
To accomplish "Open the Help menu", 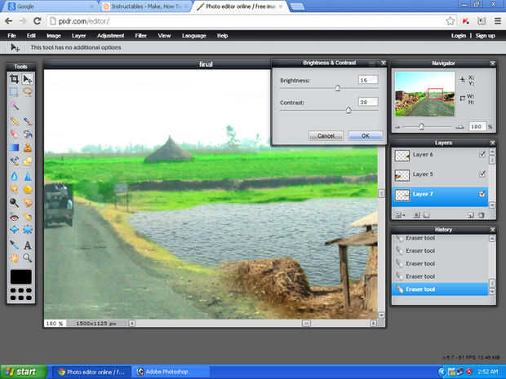I will (x=222, y=35).
